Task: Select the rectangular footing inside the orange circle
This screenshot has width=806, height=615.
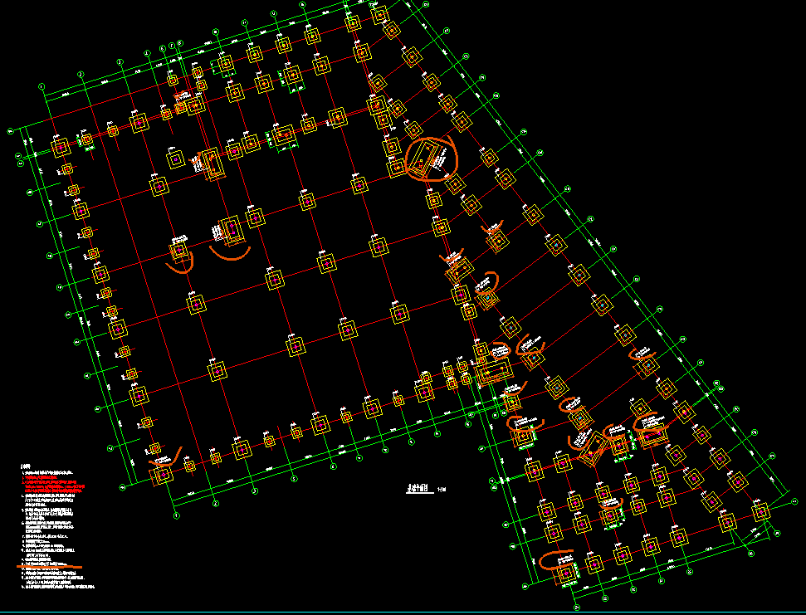Action: tap(426, 160)
